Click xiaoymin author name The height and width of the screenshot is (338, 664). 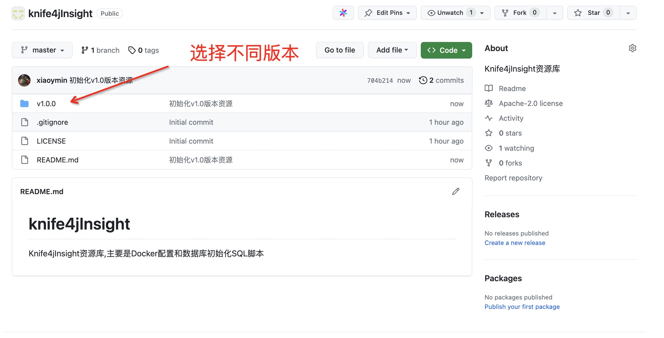(x=52, y=80)
